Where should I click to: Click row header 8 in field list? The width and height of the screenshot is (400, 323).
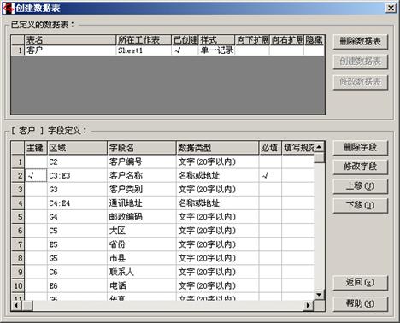click(18, 258)
